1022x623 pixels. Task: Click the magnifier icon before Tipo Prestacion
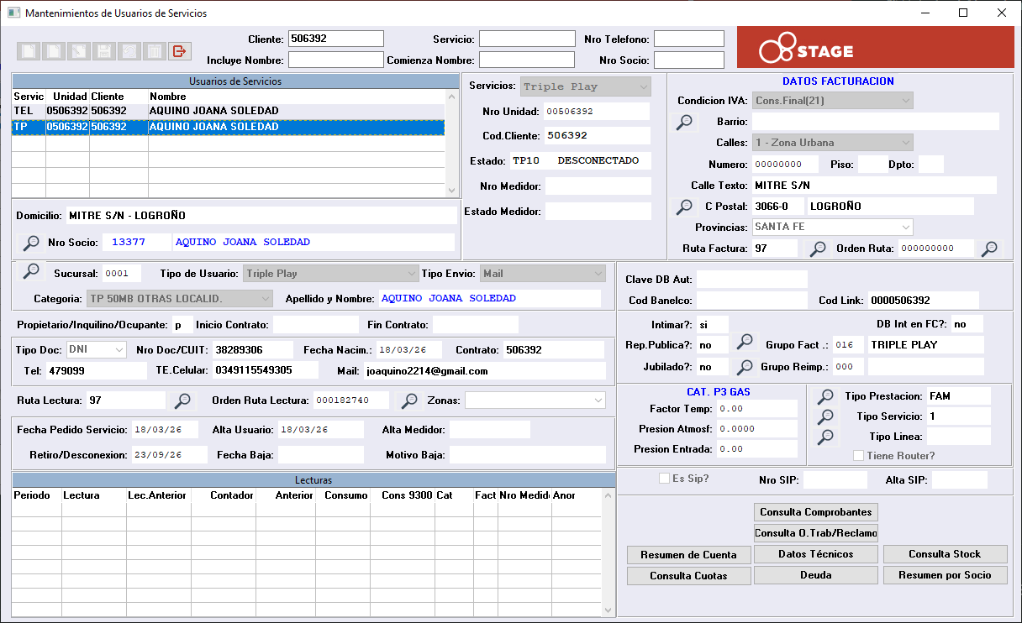(x=826, y=396)
